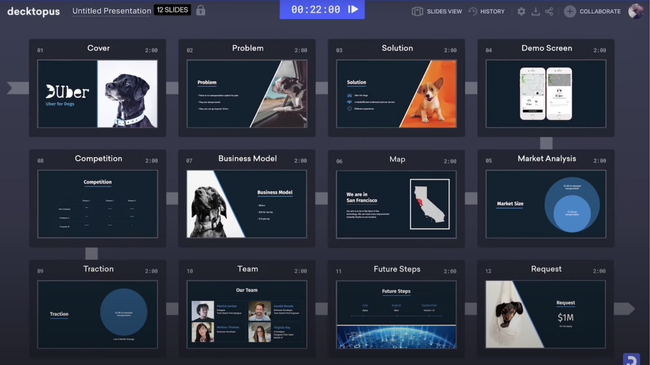Image resolution: width=650 pixels, height=365 pixels.
Task: Open your profile avatar menu
Action: point(635,11)
